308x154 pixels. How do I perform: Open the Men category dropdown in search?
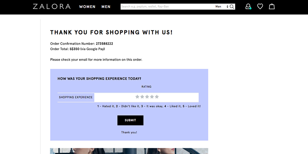click(222, 7)
